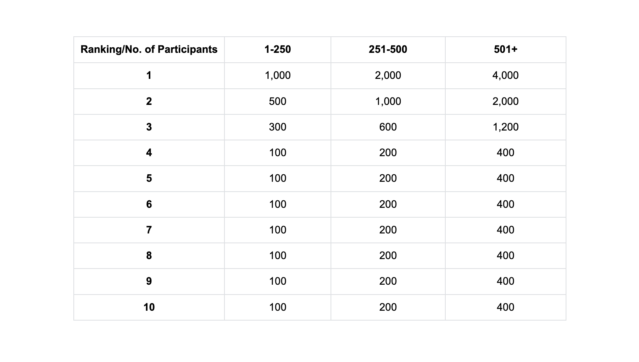Click the 200 cell in rank 7 row
This screenshot has height=362, width=639.
pyautogui.click(x=388, y=230)
